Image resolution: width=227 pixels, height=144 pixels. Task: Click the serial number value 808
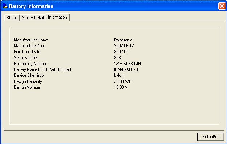(x=117, y=58)
